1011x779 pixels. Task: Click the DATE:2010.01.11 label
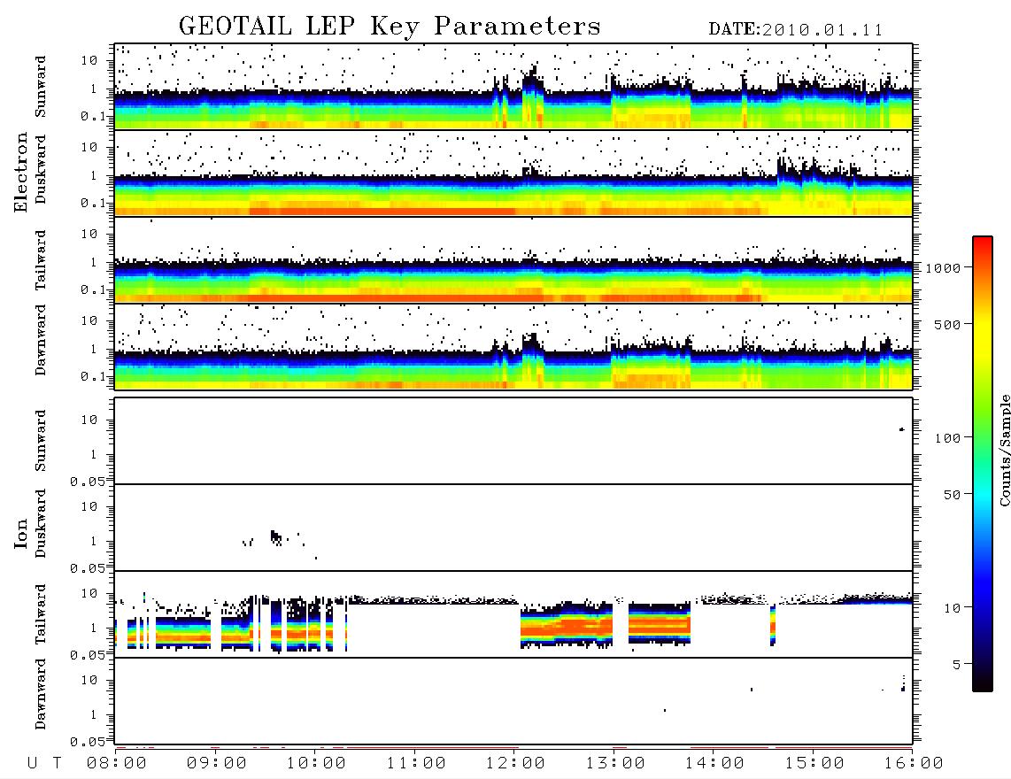(x=796, y=30)
